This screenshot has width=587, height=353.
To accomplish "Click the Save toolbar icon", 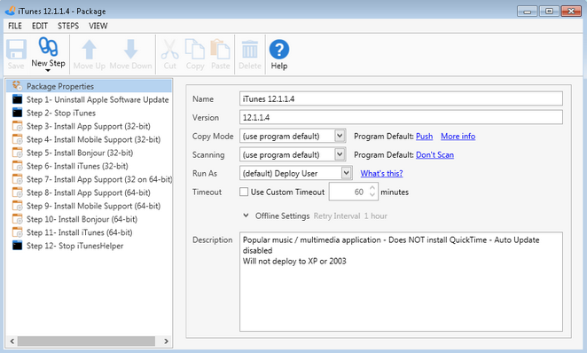I will (16, 50).
